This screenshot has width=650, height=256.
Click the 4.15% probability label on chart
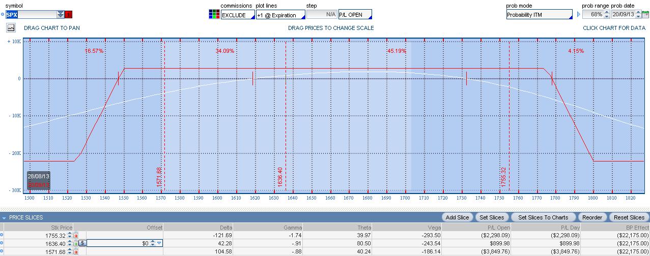(576, 51)
